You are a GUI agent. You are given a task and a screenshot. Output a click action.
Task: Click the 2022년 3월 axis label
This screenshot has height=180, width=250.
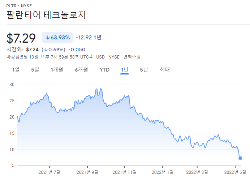(197, 172)
